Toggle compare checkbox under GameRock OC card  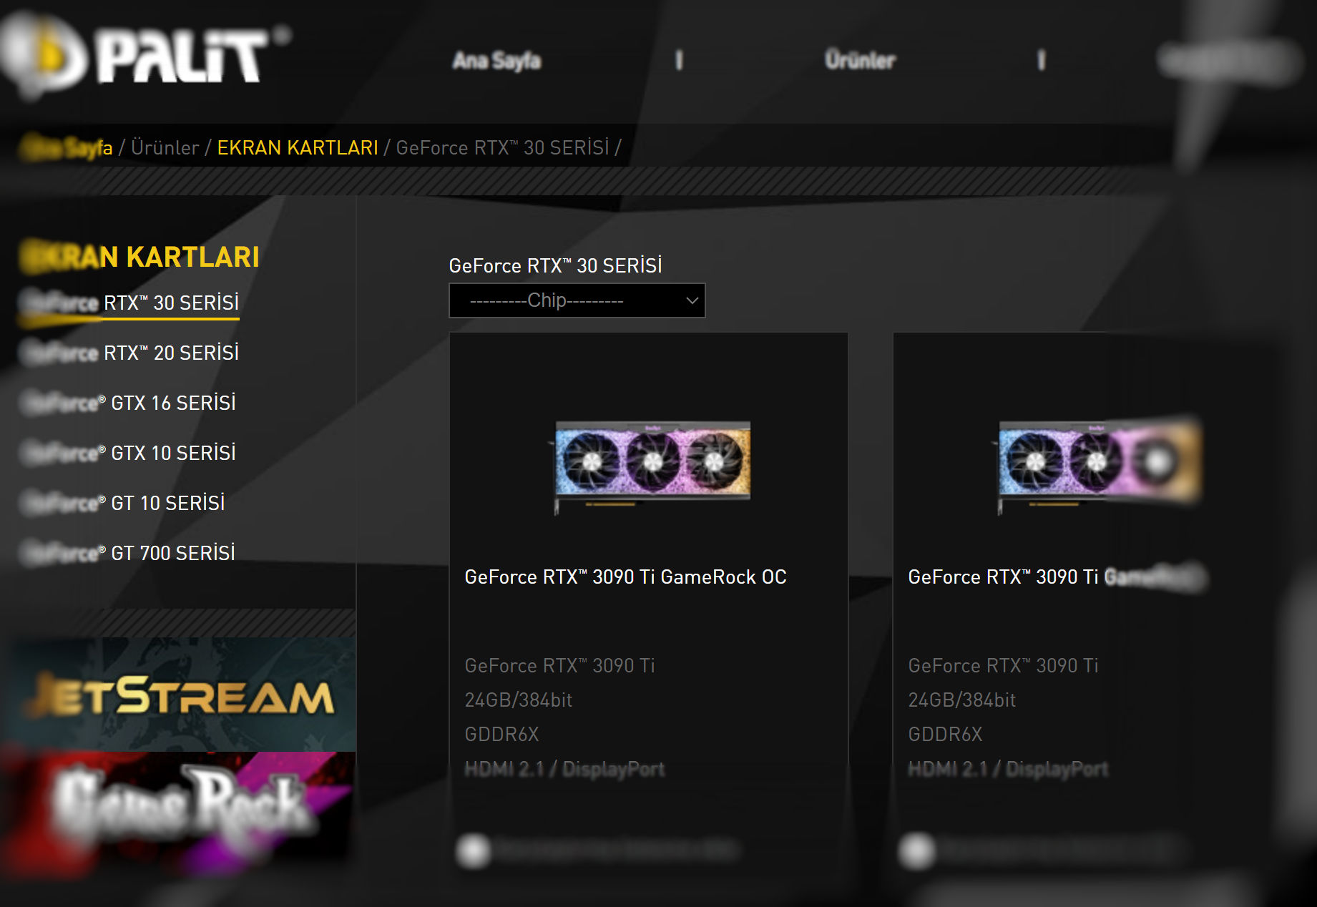point(473,851)
